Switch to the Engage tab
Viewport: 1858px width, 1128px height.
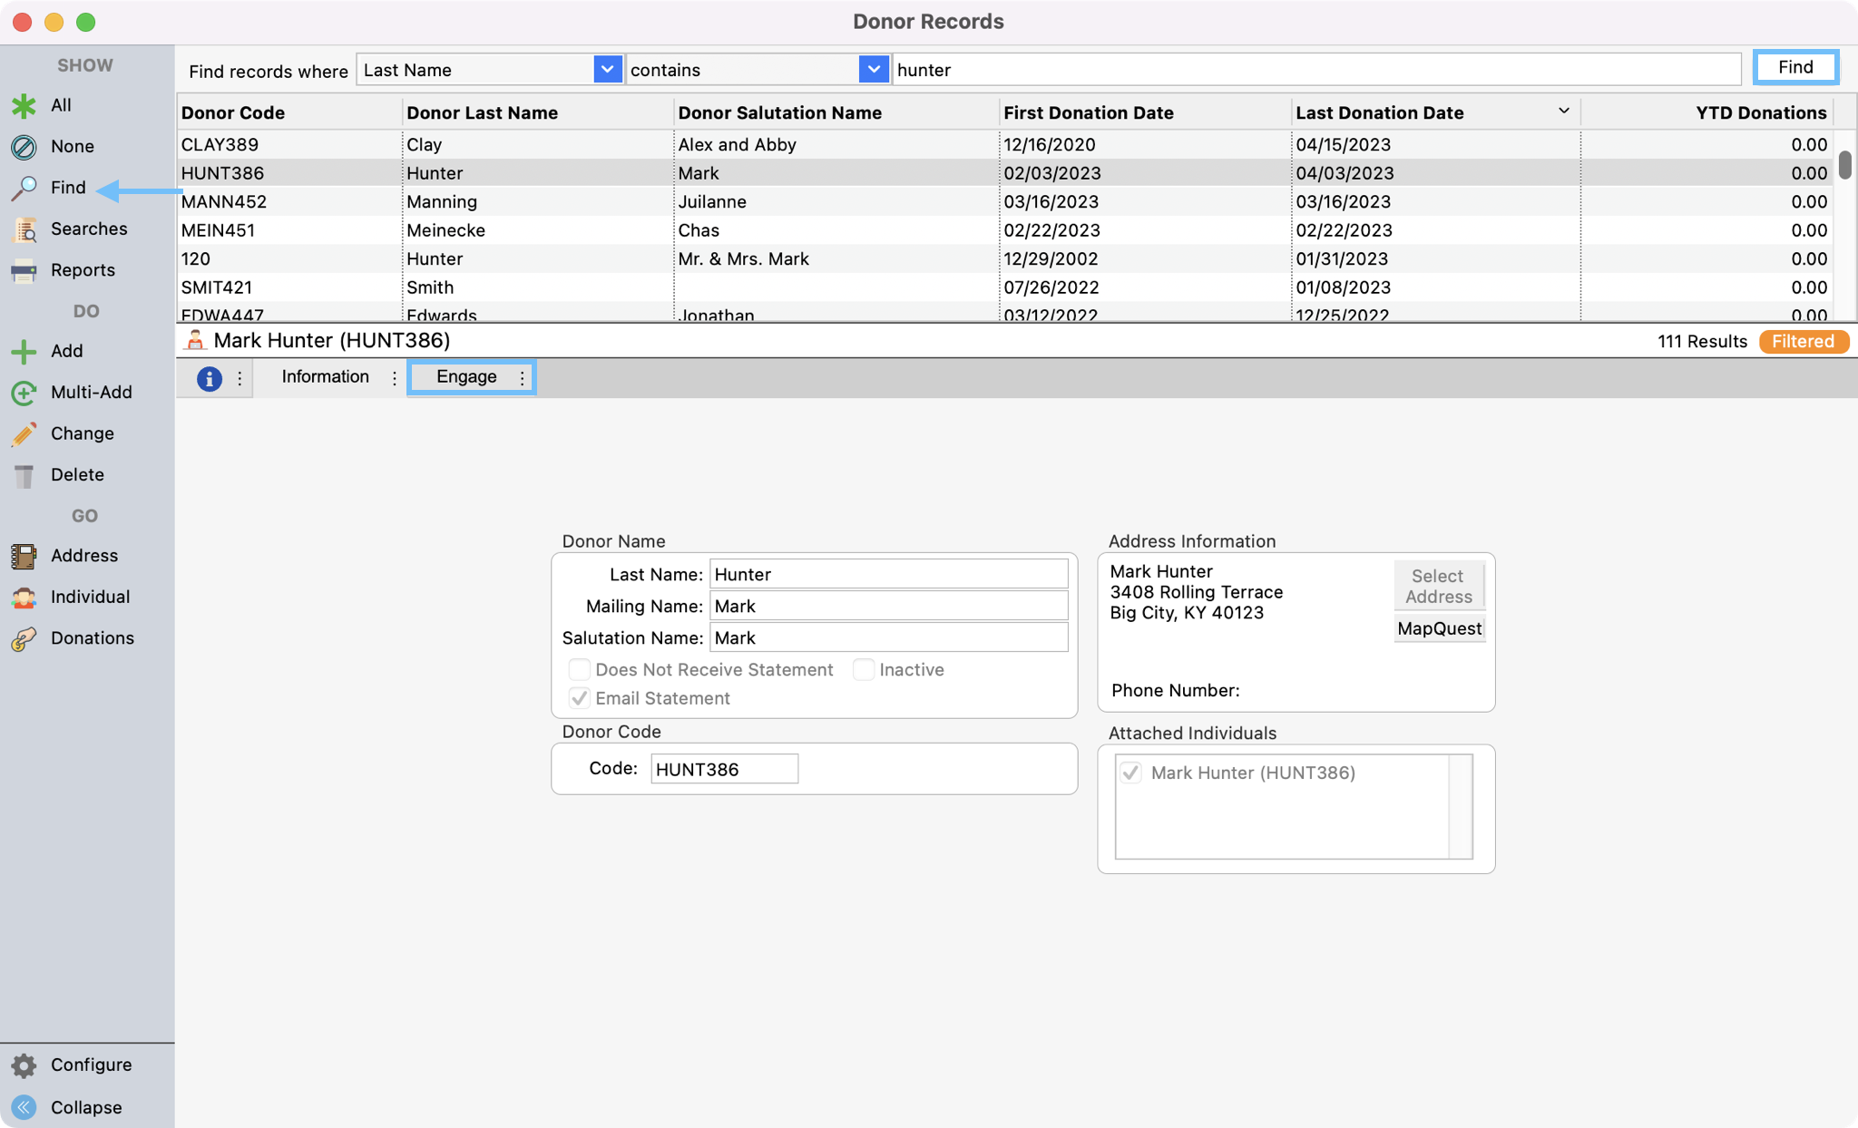pyautogui.click(x=466, y=377)
